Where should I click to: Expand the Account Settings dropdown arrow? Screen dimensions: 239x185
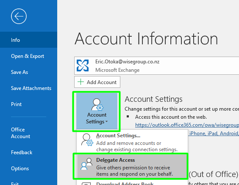pos(106,122)
